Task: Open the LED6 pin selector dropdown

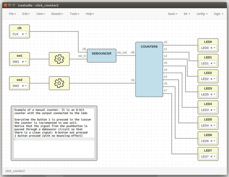Action: pyautogui.click(x=214, y=141)
